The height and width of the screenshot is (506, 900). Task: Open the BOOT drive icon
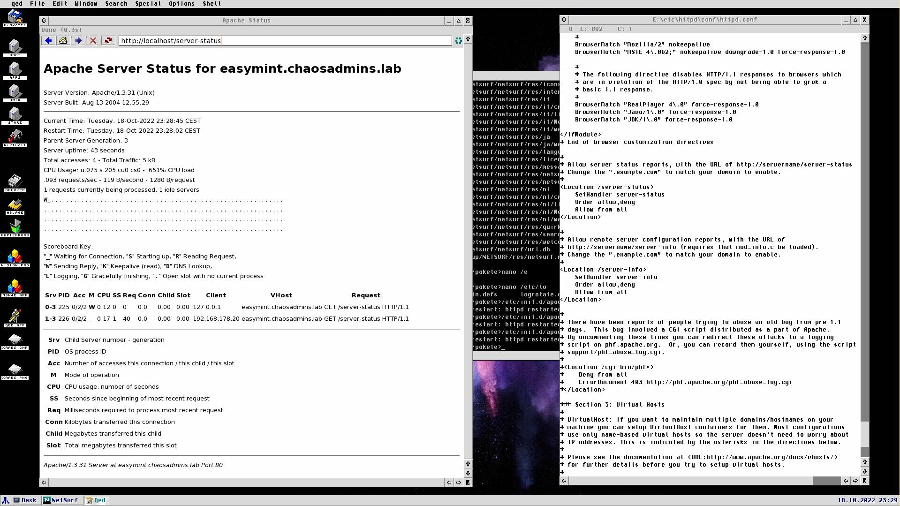15,47
